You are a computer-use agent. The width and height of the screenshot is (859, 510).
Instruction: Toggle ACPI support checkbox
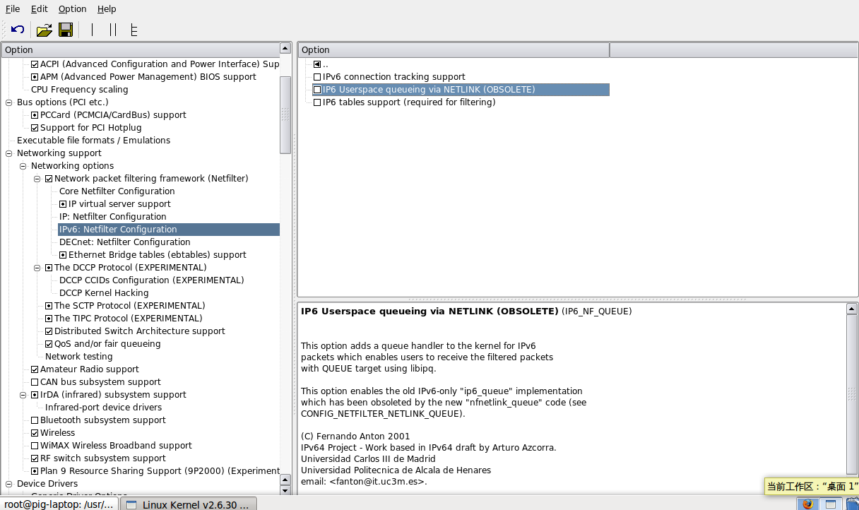pos(35,64)
